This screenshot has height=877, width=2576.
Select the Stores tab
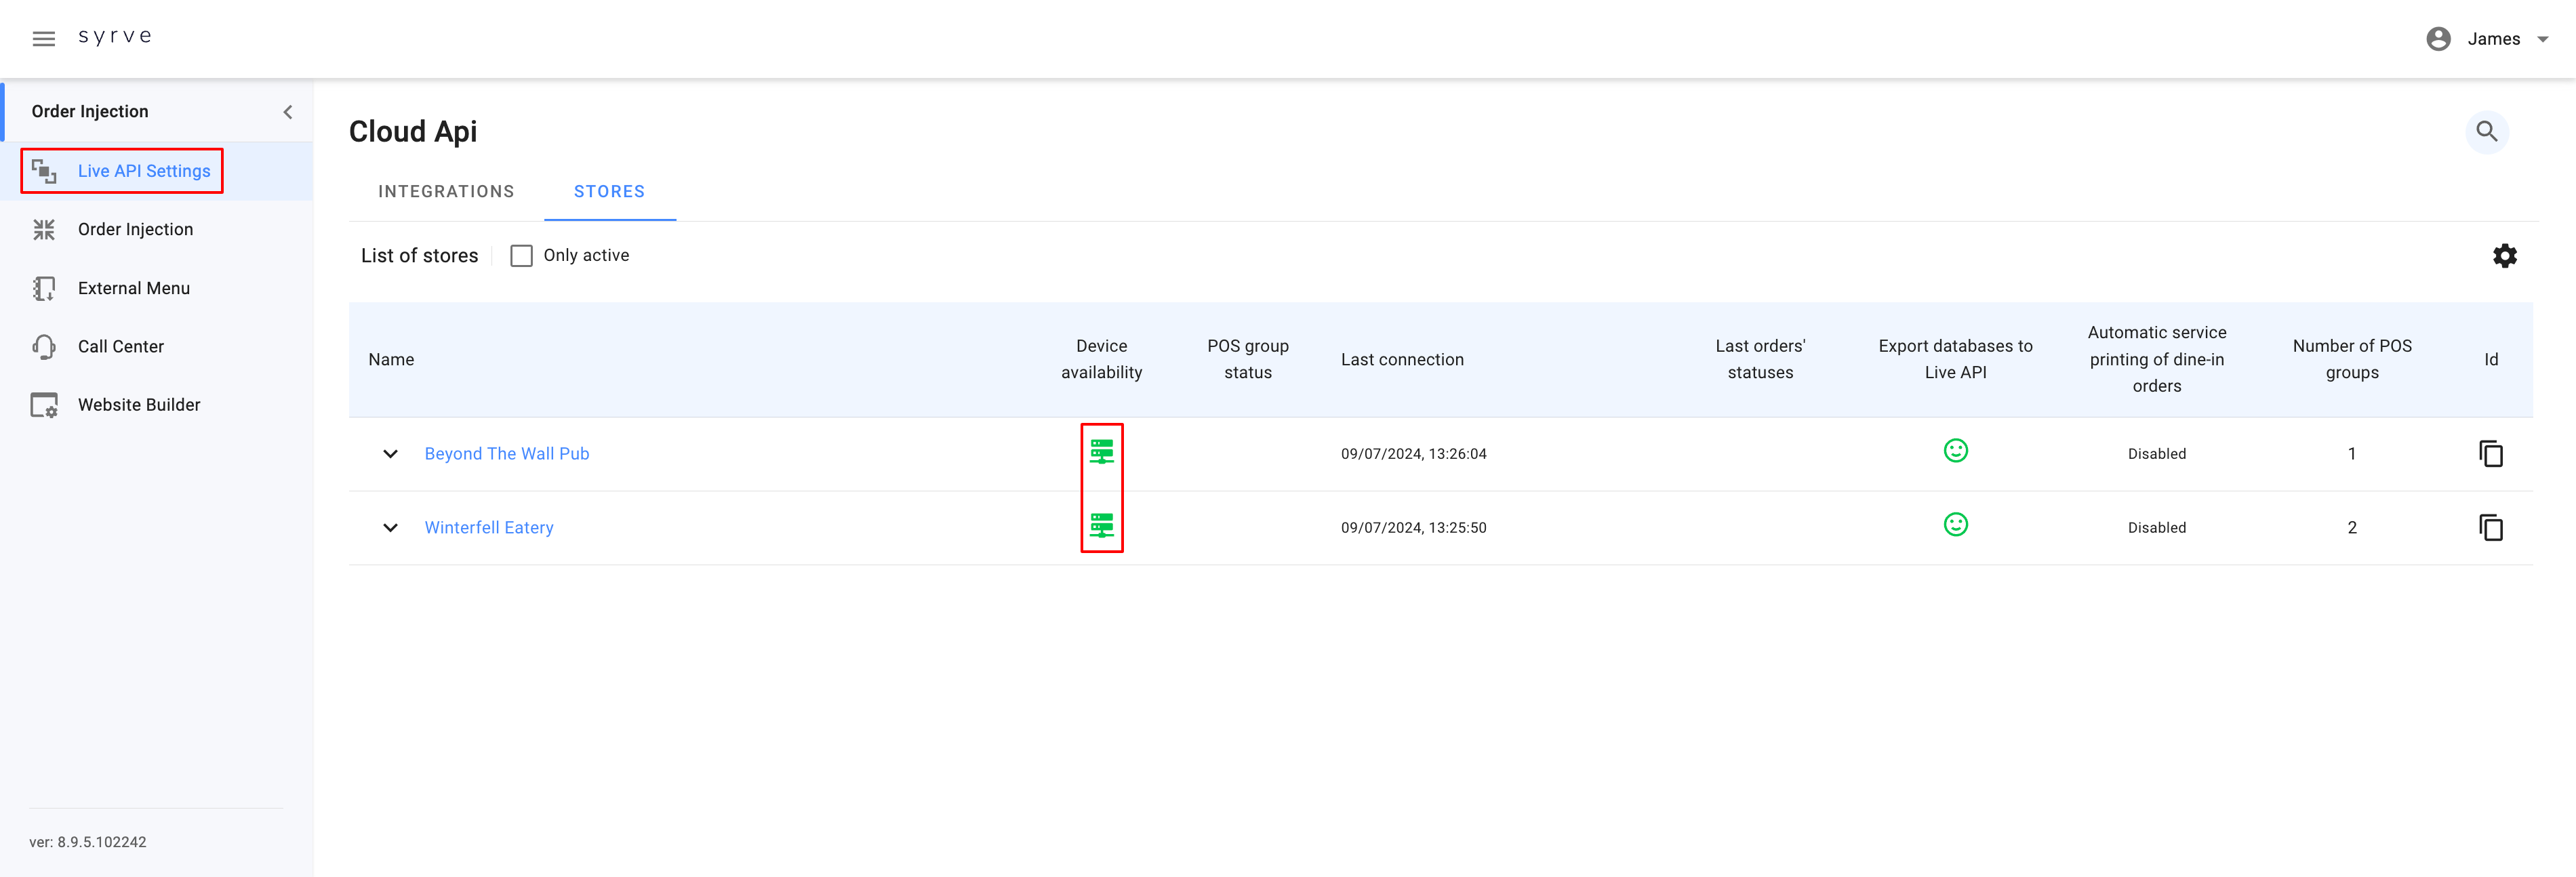609,191
